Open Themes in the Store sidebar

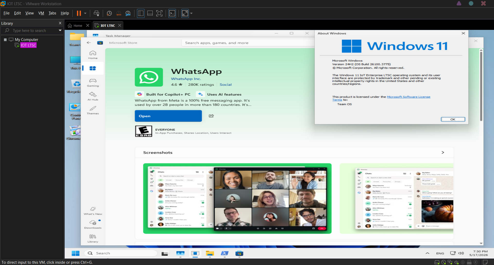(x=93, y=110)
